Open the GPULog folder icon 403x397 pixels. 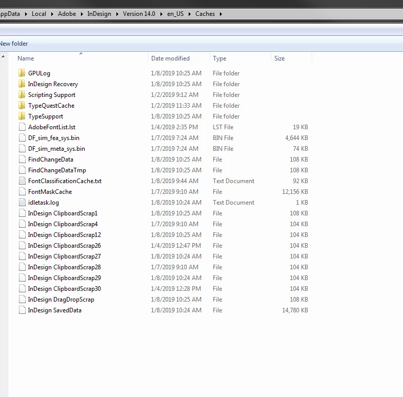tap(22, 73)
